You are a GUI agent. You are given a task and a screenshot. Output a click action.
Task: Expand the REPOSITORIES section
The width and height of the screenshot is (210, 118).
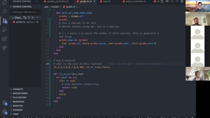[26, 93]
